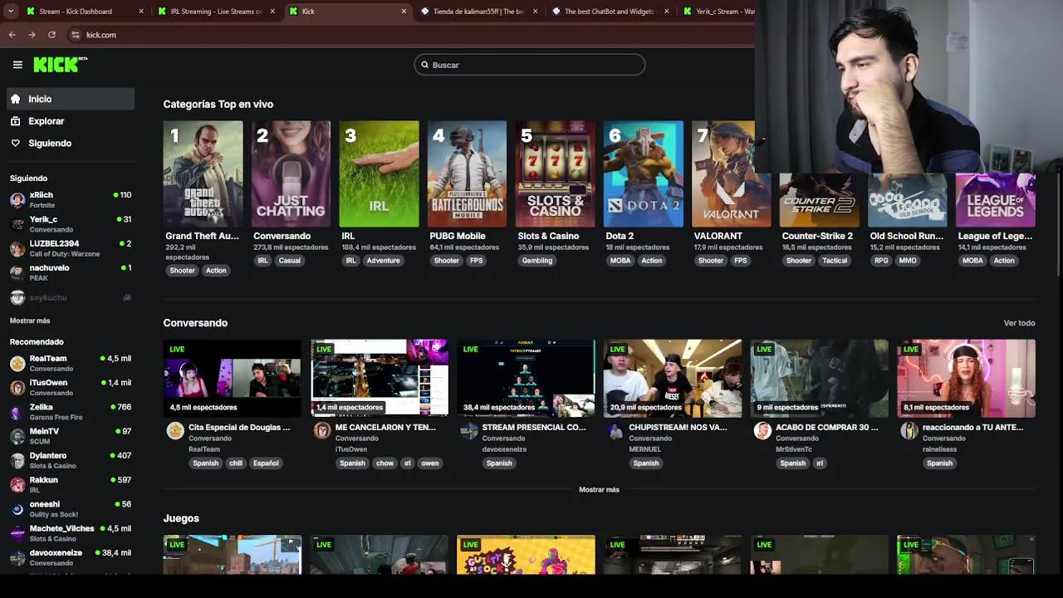Click LUZBEL2394 avatar in sidebar
Viewport: 1063px width, 598px height.
pos(17,248)
